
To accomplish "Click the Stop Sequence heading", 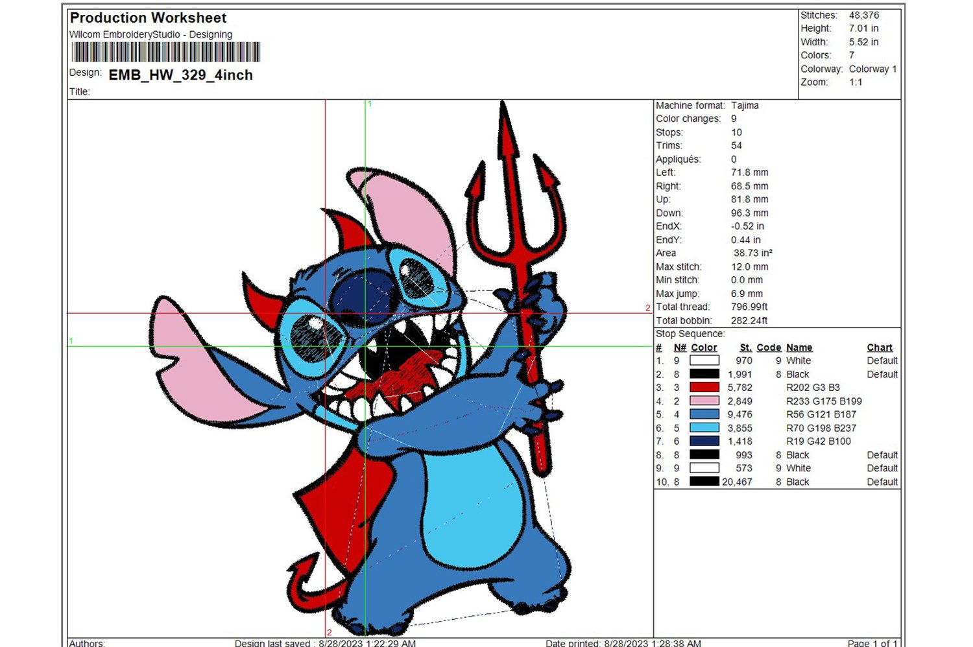I will coord(690,334).
